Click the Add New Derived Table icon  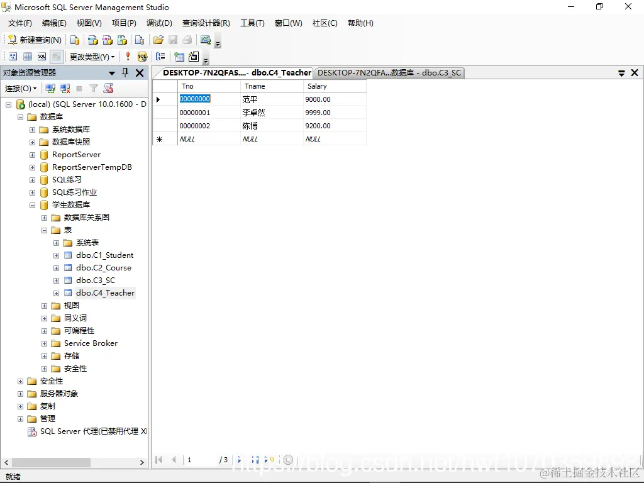coord(194,56)
